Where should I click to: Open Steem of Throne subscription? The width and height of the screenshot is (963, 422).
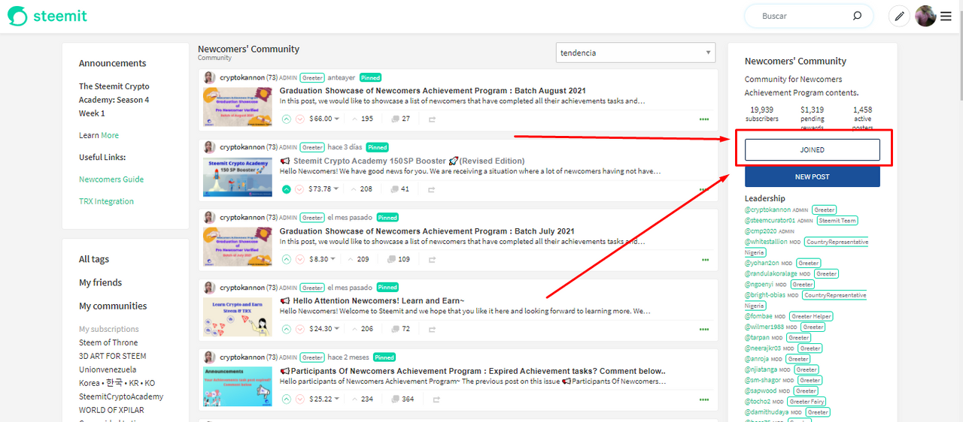click(108, 342)
